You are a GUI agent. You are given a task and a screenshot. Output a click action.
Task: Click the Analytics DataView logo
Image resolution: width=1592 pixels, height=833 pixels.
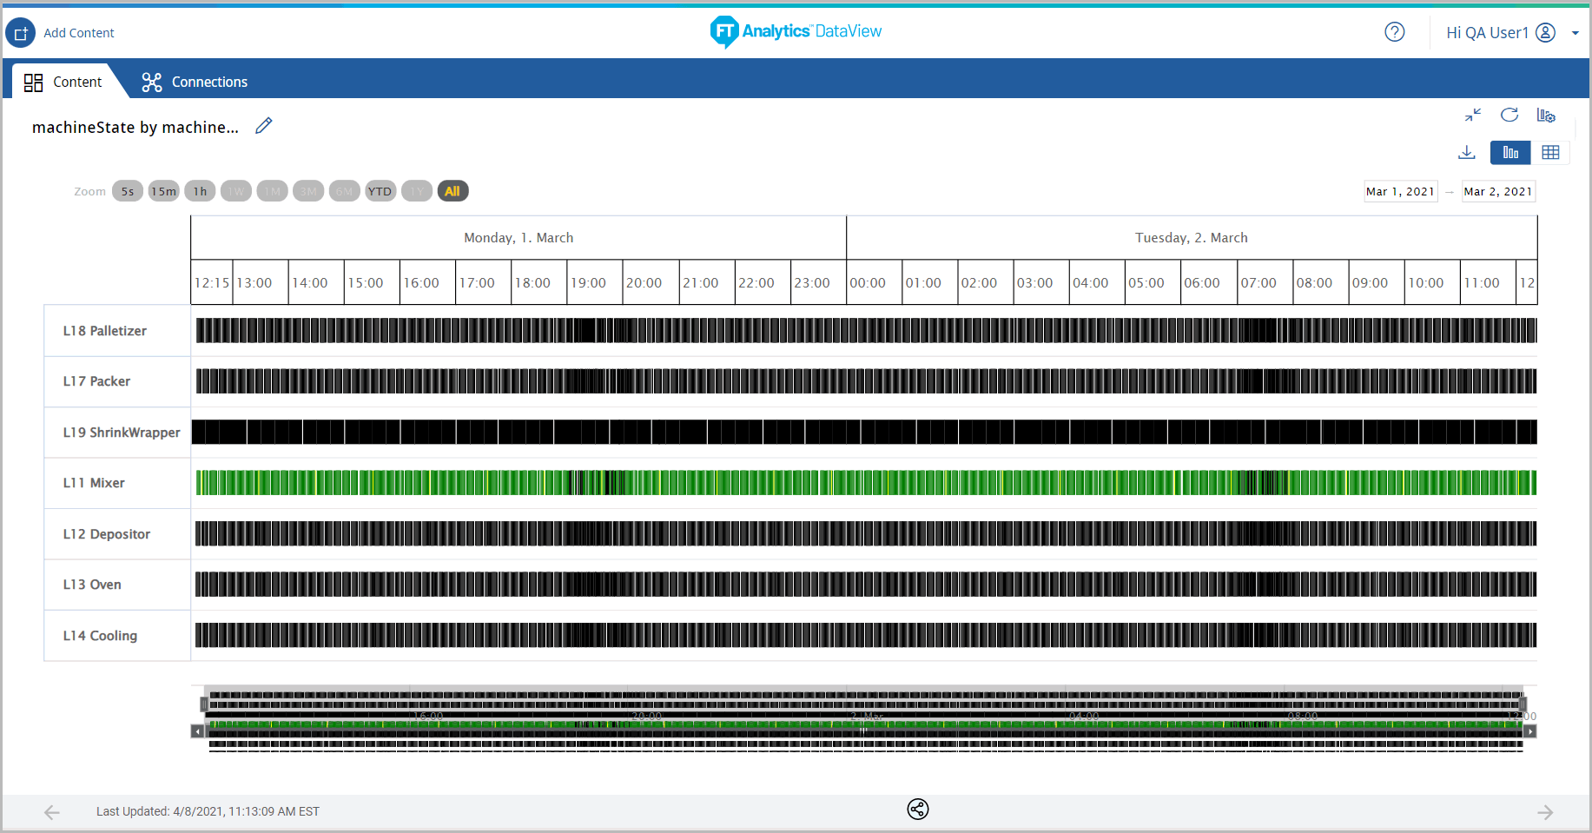click(796, 32)
